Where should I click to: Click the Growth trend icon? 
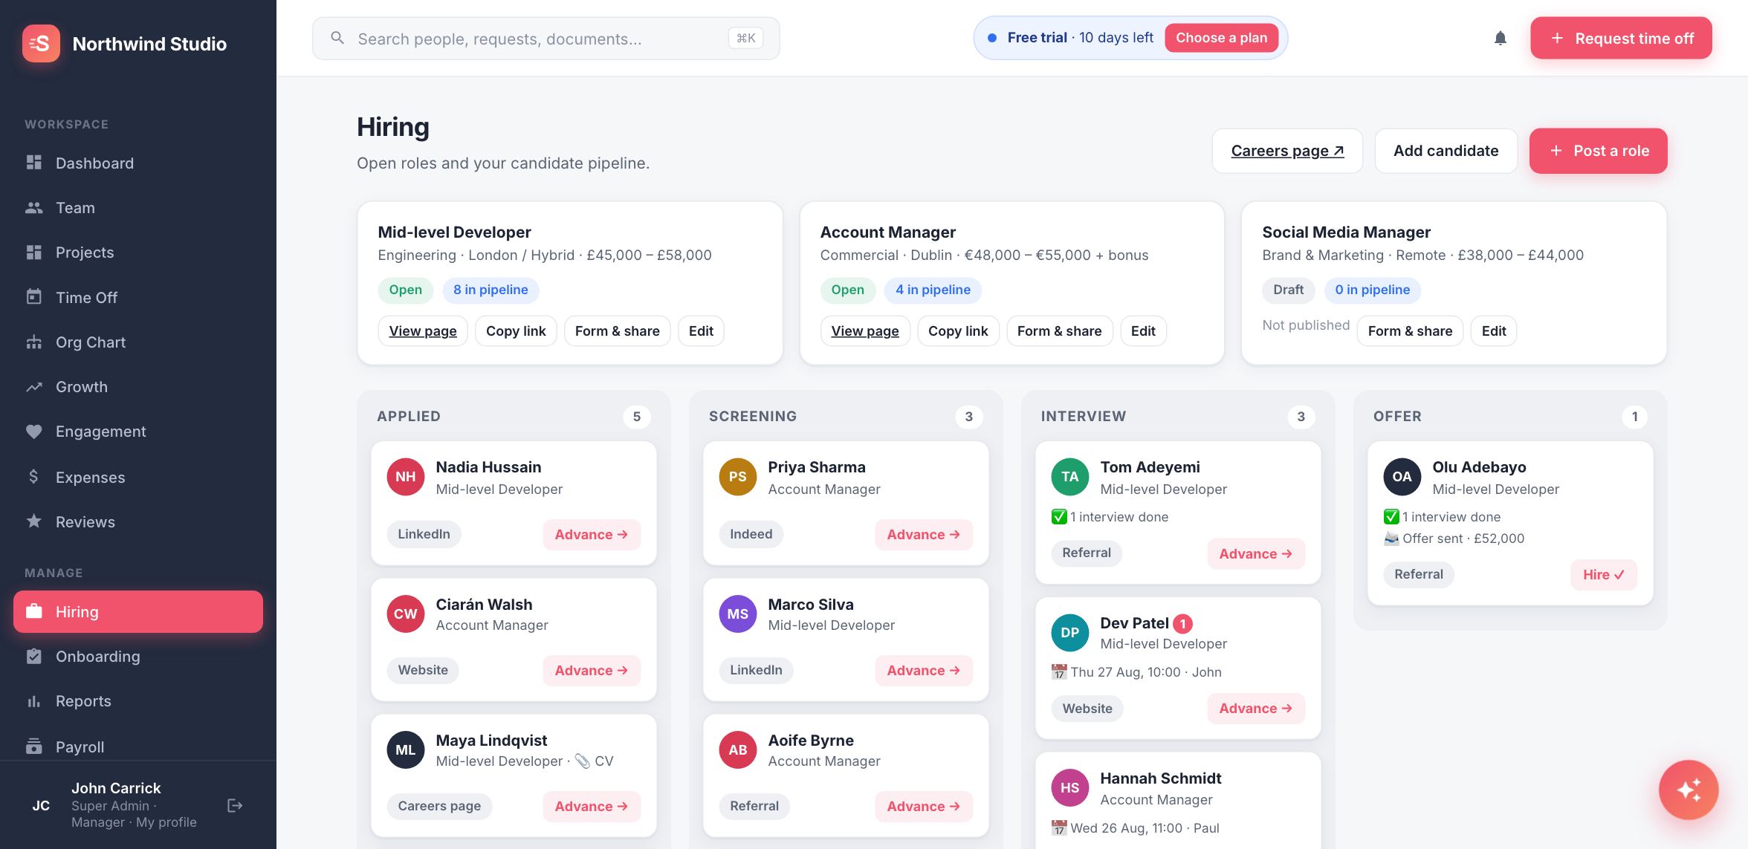(x=34, y=387)
